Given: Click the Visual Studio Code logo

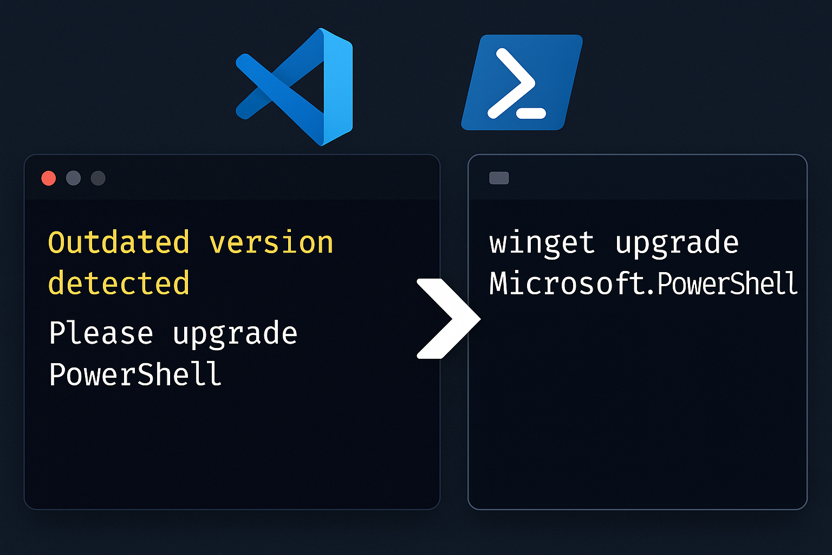Looking at the screenshot, I should (x=295, y=87).
